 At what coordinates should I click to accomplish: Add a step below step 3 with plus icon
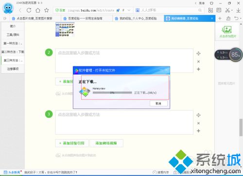point(198,131)
